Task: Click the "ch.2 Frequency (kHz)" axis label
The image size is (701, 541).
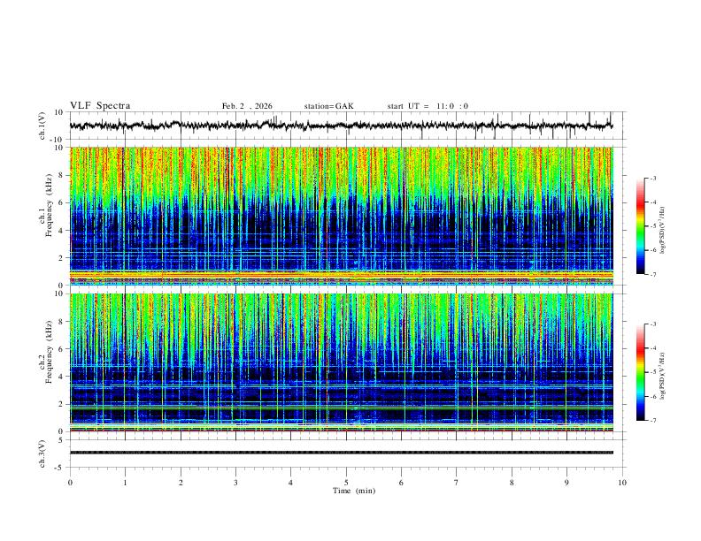Action: point(45,352)
